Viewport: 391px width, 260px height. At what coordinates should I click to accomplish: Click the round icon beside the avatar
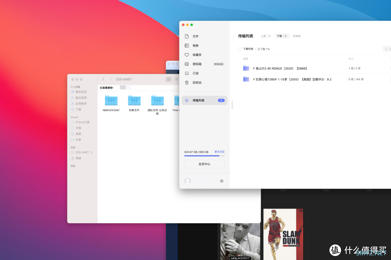[x=222, y=181]
